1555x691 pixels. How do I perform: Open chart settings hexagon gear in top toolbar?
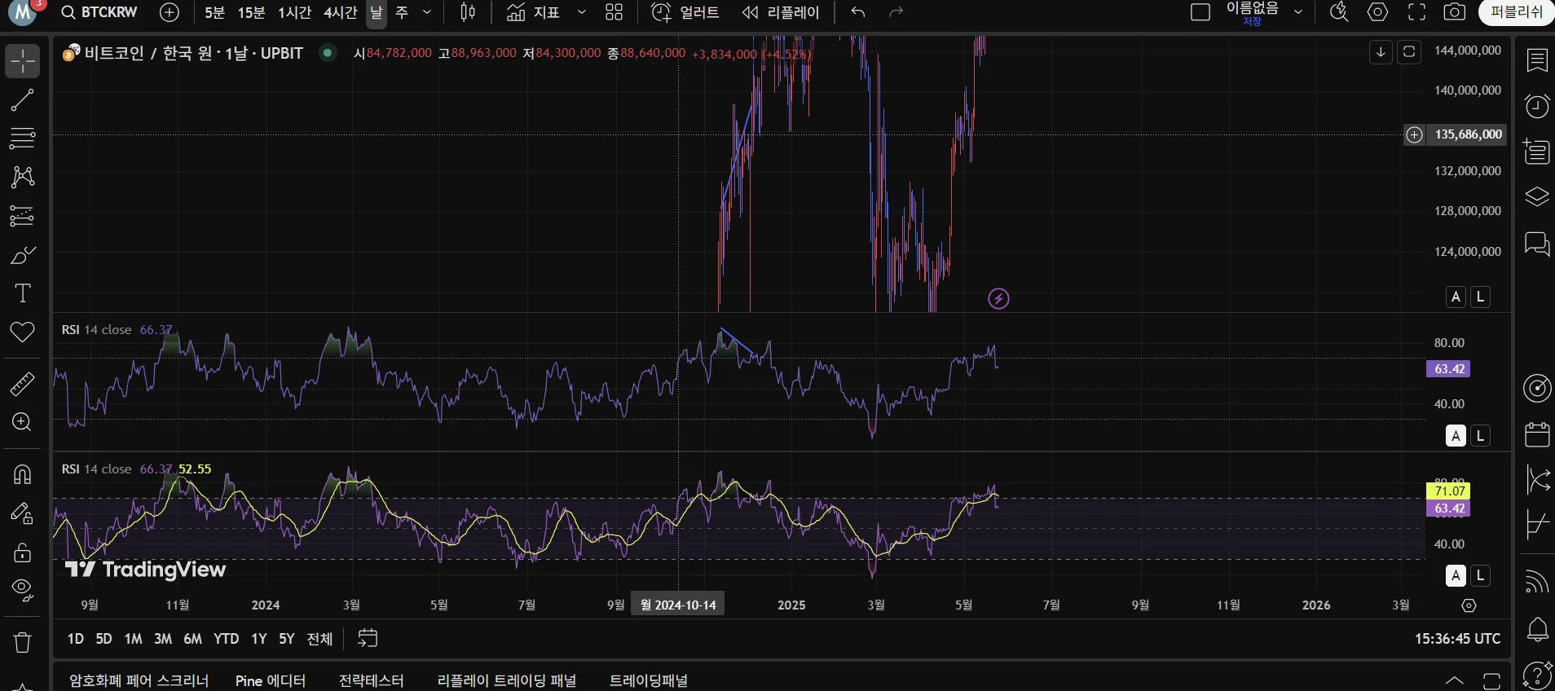[x=1377, y=12]
